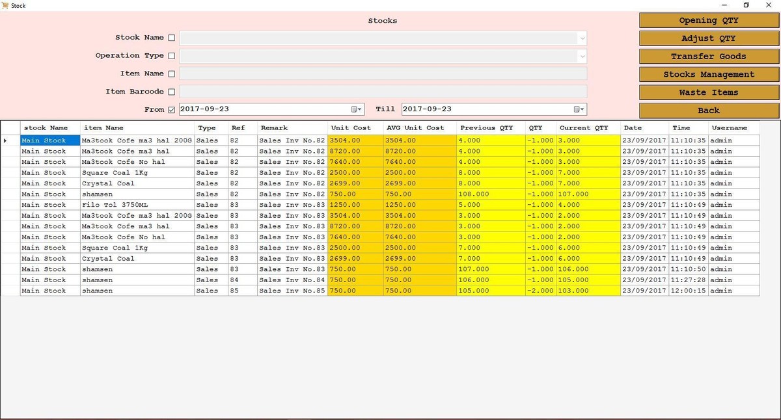This screenshot has height=420, width=781.
Task: Click Ref cell 85
Action: click(x=243, y=291)
